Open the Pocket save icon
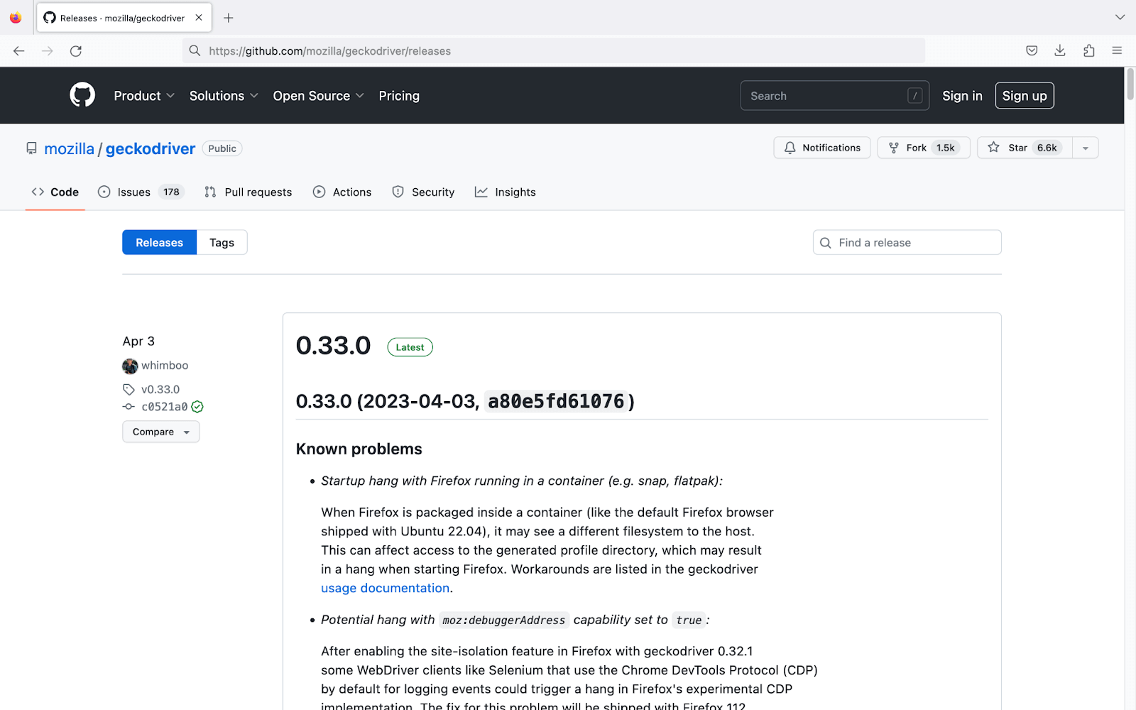1136x710 pixels. click(1032, 50)
